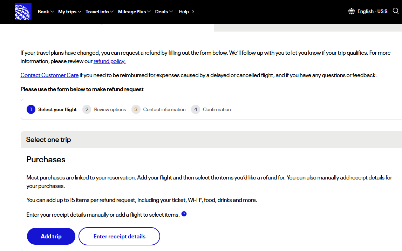Select the 'Confirmation' step label

[217, 109]
